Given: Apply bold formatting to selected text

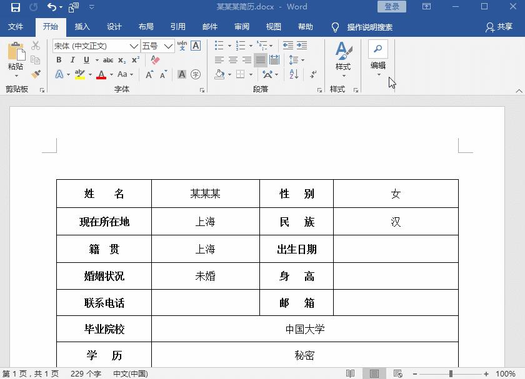Looking at the screenshot, I should click(59, 59).
